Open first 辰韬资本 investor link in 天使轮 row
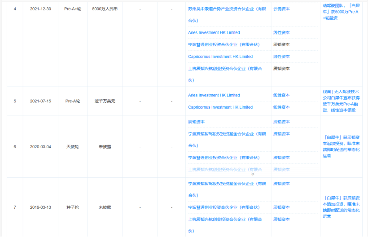The image size is (368, 237). [x=196, y=122]
